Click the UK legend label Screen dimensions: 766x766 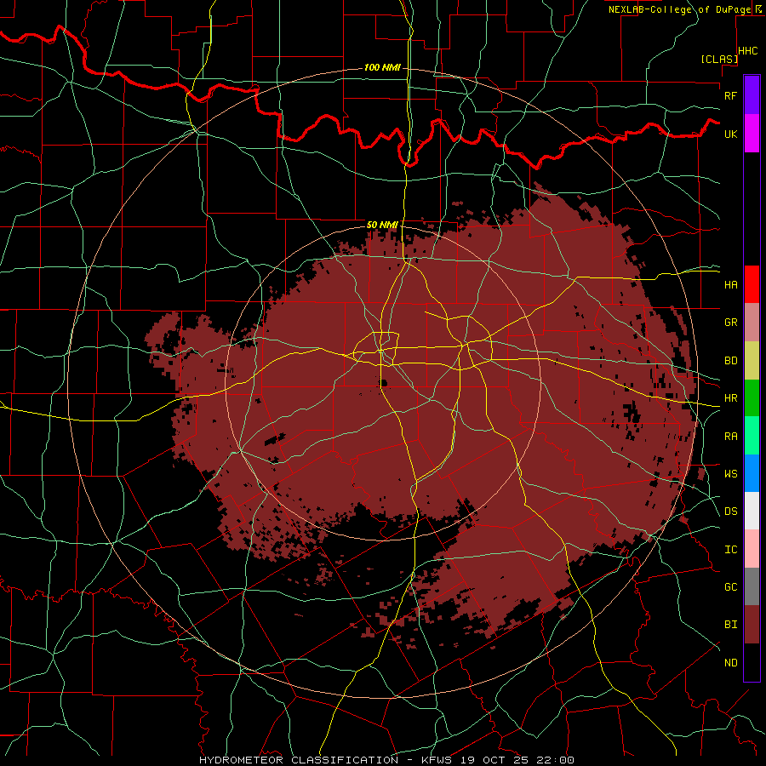pos(731,134)
